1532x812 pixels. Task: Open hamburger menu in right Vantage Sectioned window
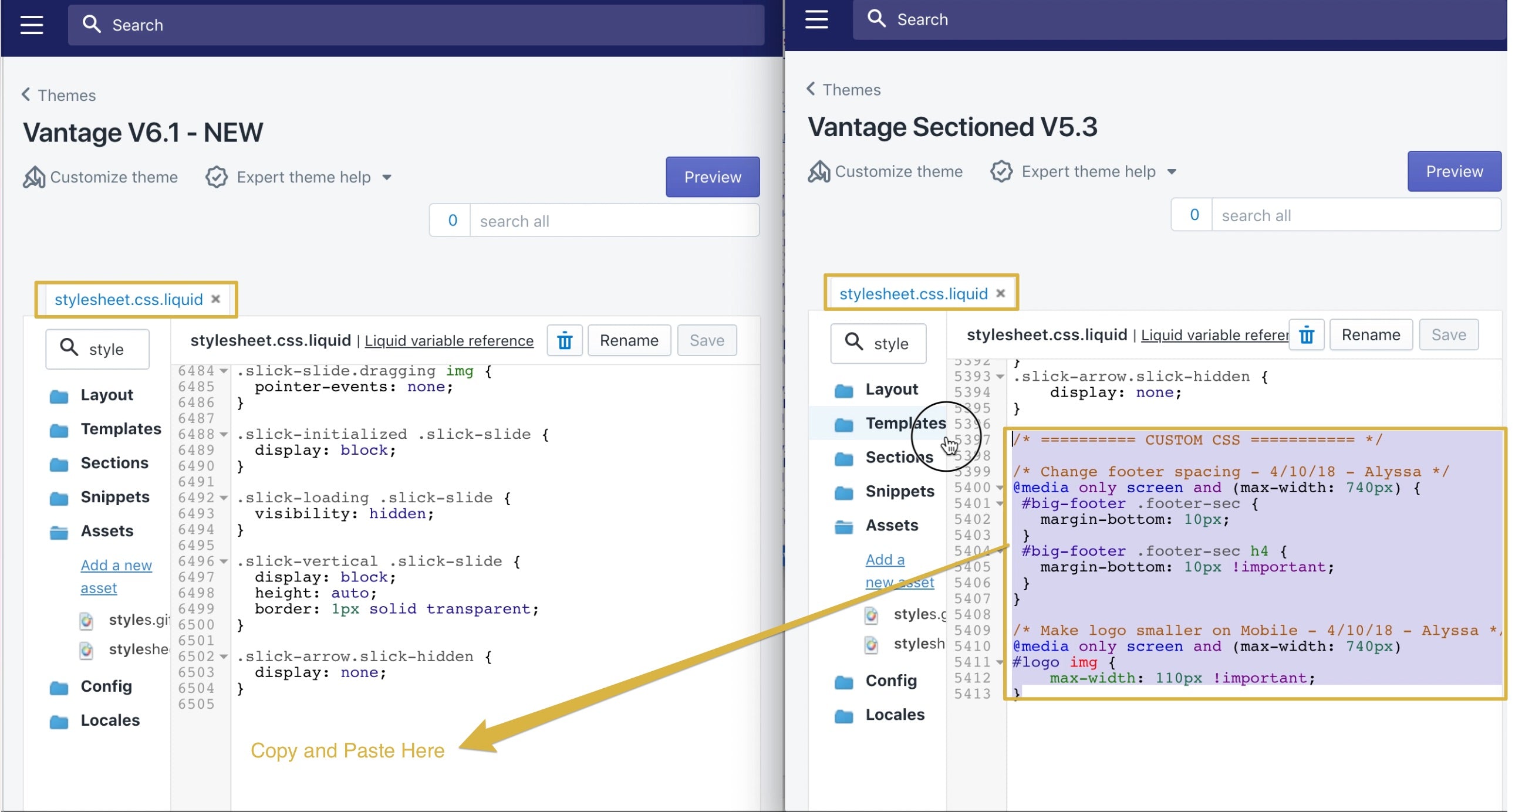(816, 19)
